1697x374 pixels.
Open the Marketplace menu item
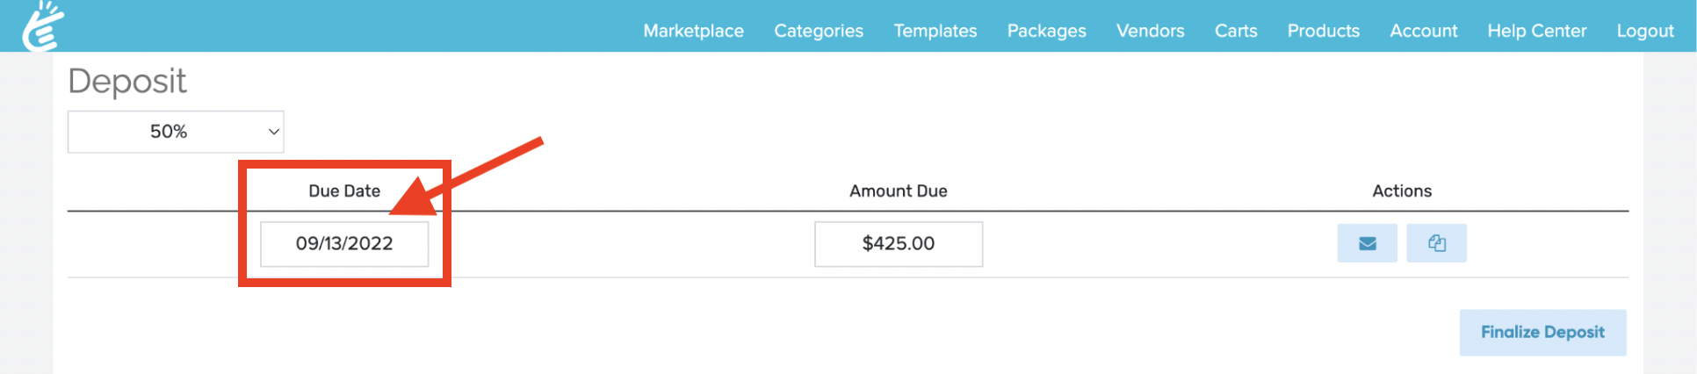point(693,31)
